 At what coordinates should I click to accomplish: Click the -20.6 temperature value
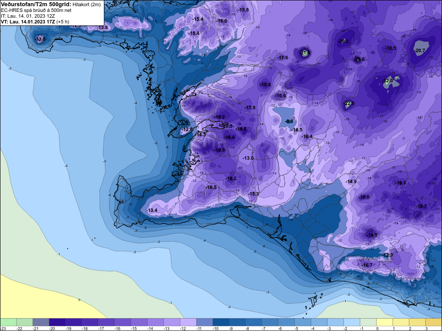tap(359, 59)
